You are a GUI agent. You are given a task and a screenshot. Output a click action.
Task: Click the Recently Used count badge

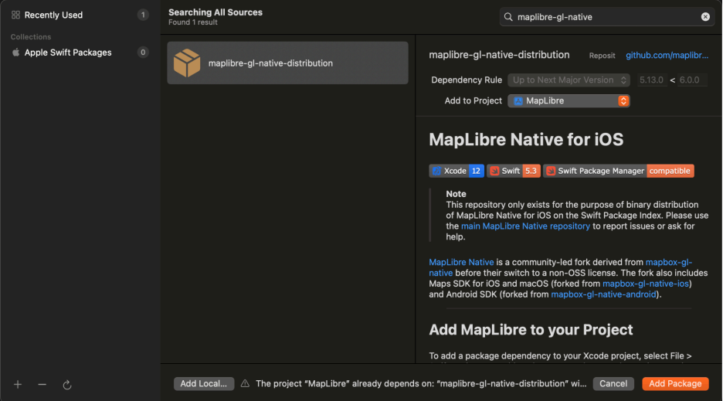[143, 15]
